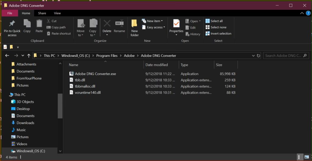
Task: Switch to the View ribbon tab
Action: (57, 13)
